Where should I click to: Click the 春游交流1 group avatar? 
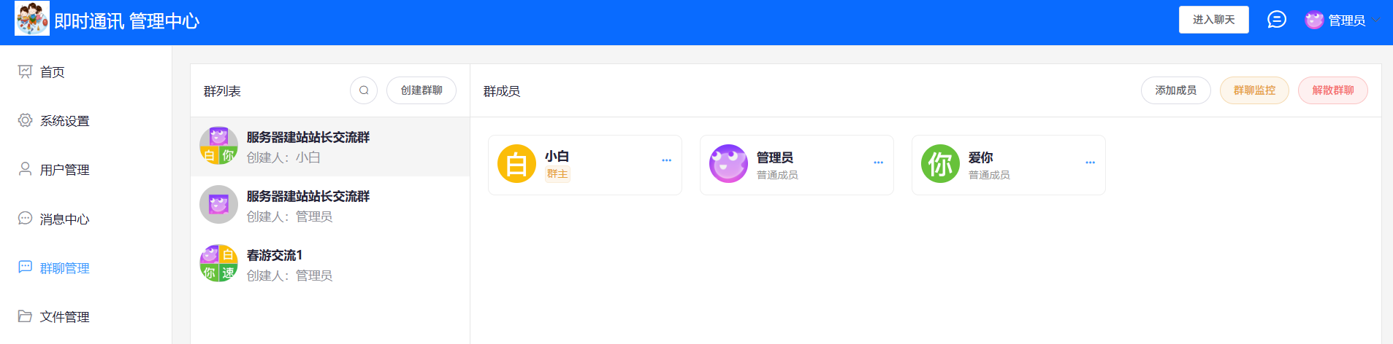point(218,264)
